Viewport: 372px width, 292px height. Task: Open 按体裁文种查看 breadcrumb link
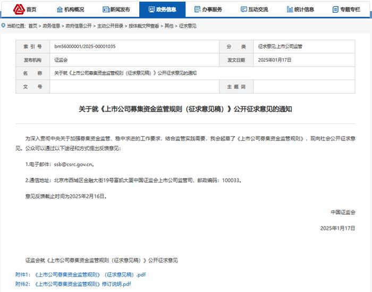click(x=143, y=26)
